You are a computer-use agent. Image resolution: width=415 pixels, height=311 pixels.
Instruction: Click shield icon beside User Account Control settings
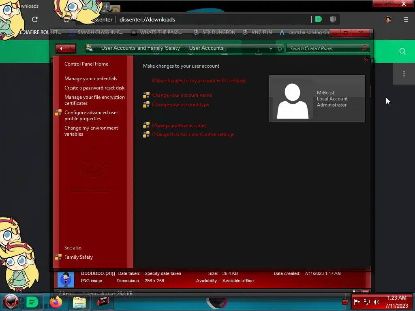pos(146,134)
